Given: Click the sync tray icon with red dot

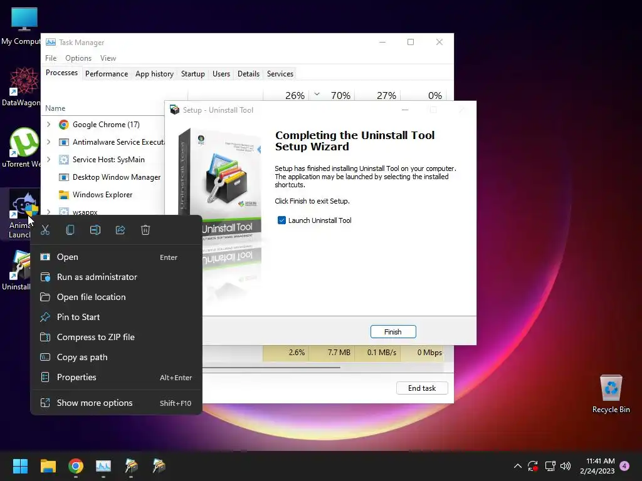Looking at the screenshot, I should click(533, 466).
